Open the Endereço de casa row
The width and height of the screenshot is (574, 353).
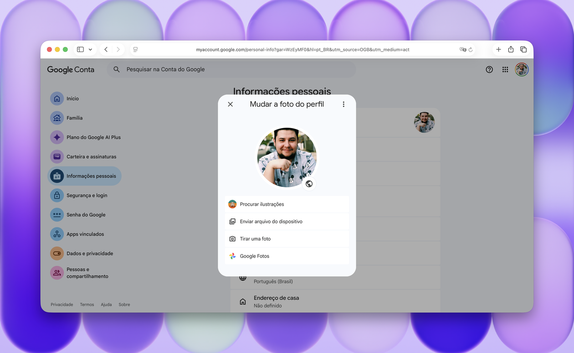pyautogui.click(x=335, y=301)
